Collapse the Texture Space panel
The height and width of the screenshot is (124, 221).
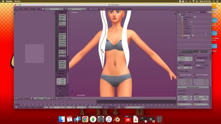[x=179, y=71]
